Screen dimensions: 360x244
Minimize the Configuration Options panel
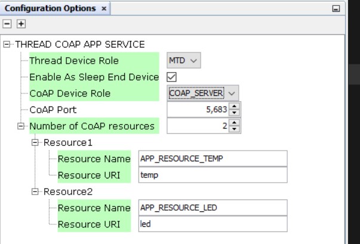tap(336, 9)
